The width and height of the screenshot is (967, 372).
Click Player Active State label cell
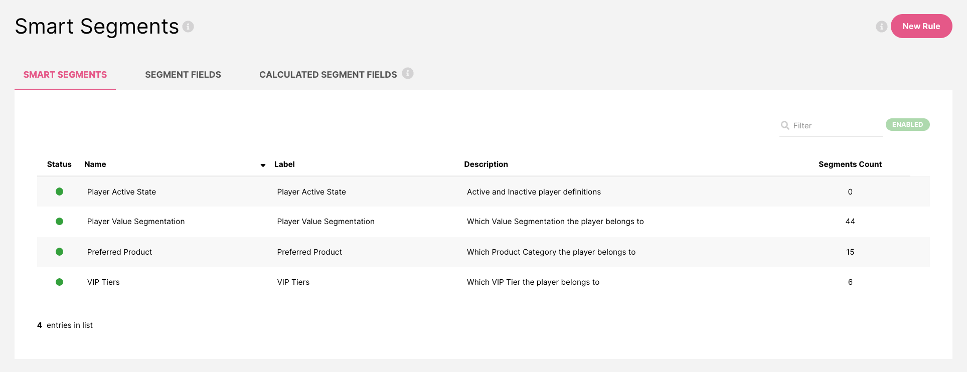[311, 192]
